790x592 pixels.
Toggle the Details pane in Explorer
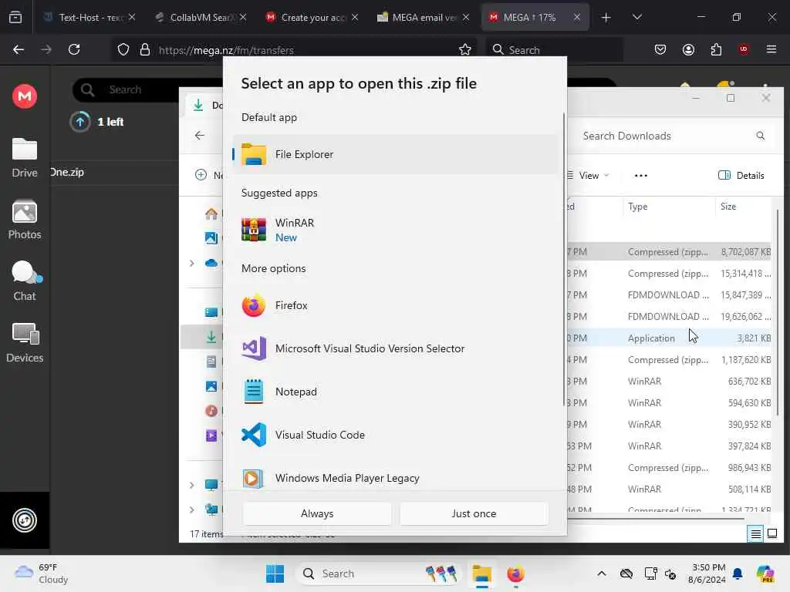point(741,176)
